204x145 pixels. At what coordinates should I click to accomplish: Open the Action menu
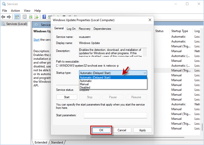pos(15,11)
